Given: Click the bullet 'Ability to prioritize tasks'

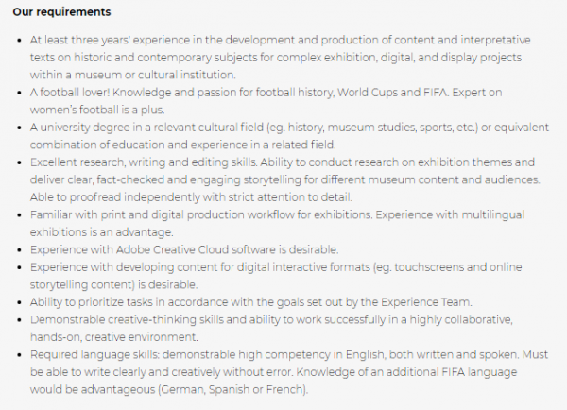Looking at the screenshot, I should pyautogui.click(x=251, y=302).
